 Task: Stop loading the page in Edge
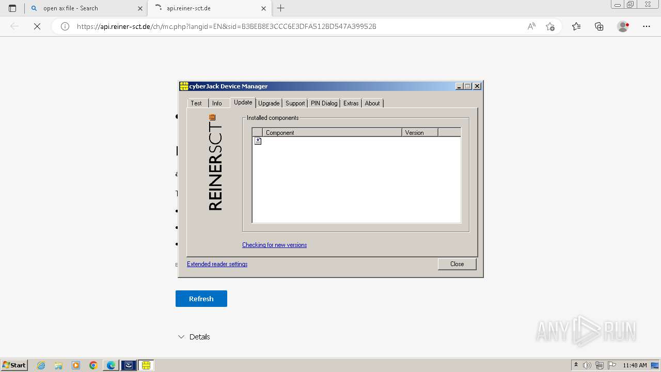tap(37, 26)
